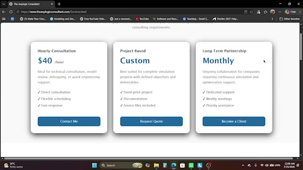Open FlexSim 2027 Help bookmark
This screenshot has width=303, height=170.
click(x=225, y=19)
